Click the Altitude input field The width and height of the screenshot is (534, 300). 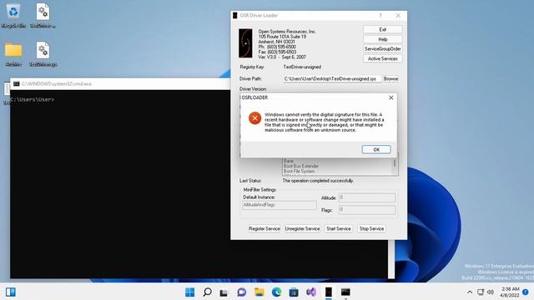pyautogui.click(x=367, y=197)
